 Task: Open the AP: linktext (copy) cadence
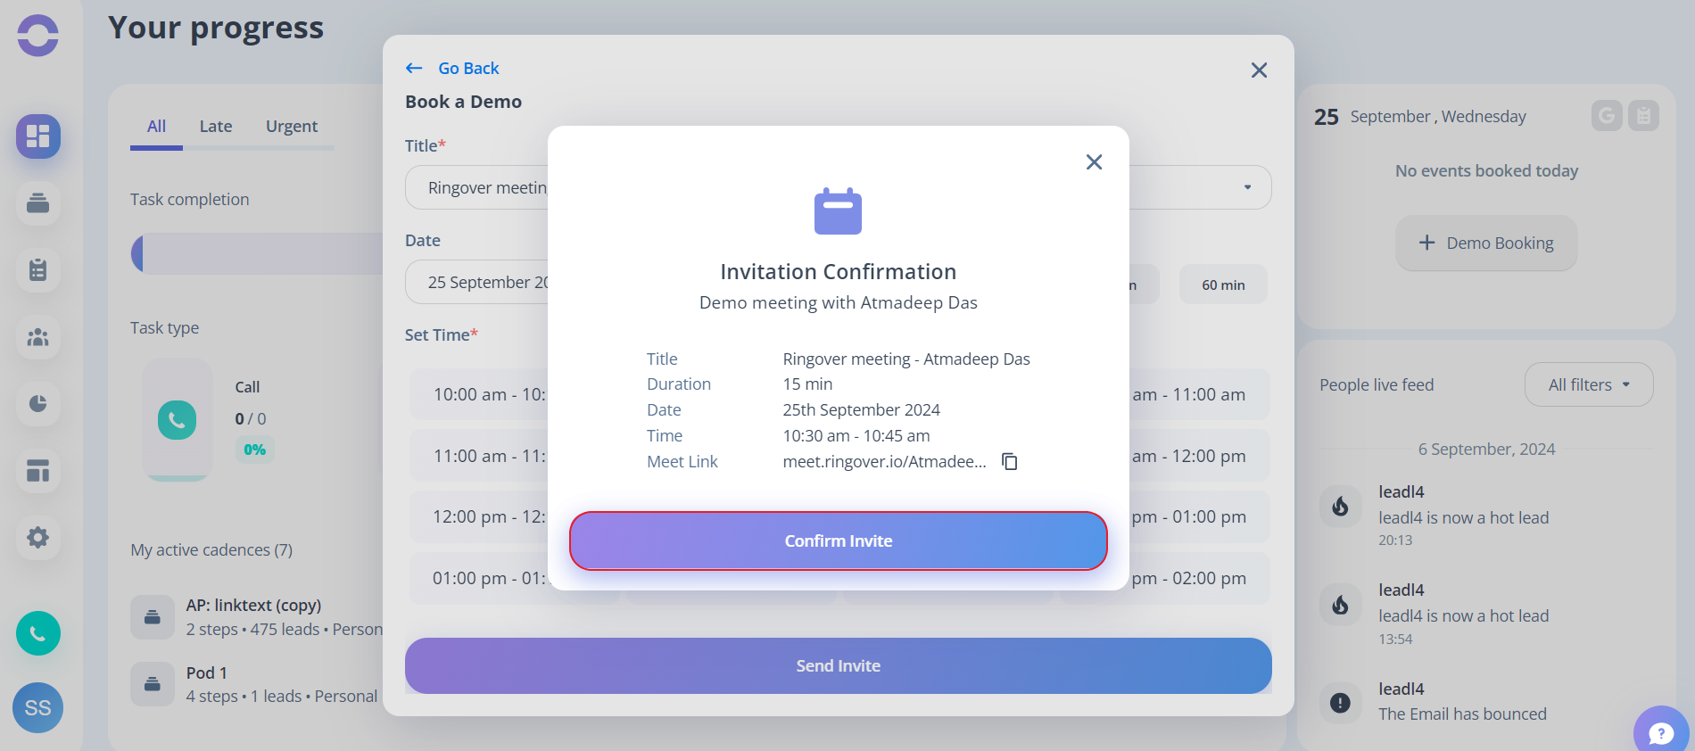click(x=253, y=605)
